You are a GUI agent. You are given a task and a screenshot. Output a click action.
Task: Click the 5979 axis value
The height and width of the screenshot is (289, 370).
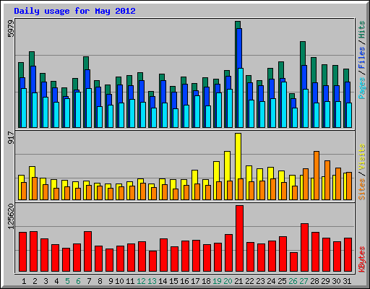coord(11,29)
